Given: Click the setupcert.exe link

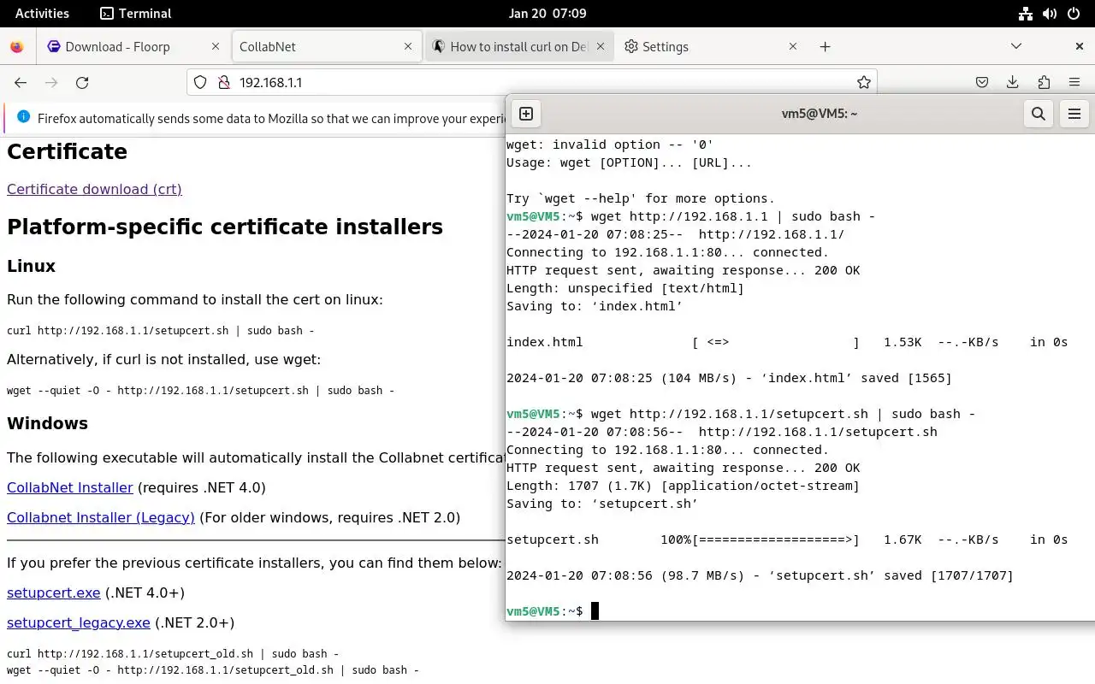Looking at the screenshot, I should click(x=54, y=593).
